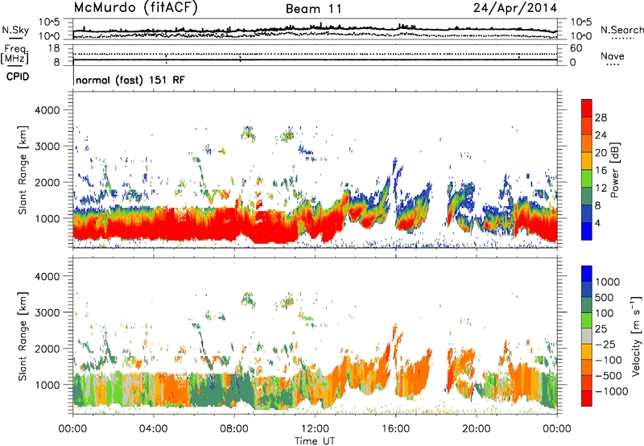644x446 pixels.
Task: Click the 'McMurdo (fitACF)' title
Action: [x=135, y=8]
